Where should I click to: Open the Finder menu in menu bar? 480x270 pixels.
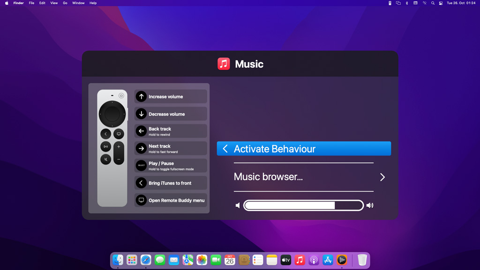(x=18, y=3)
